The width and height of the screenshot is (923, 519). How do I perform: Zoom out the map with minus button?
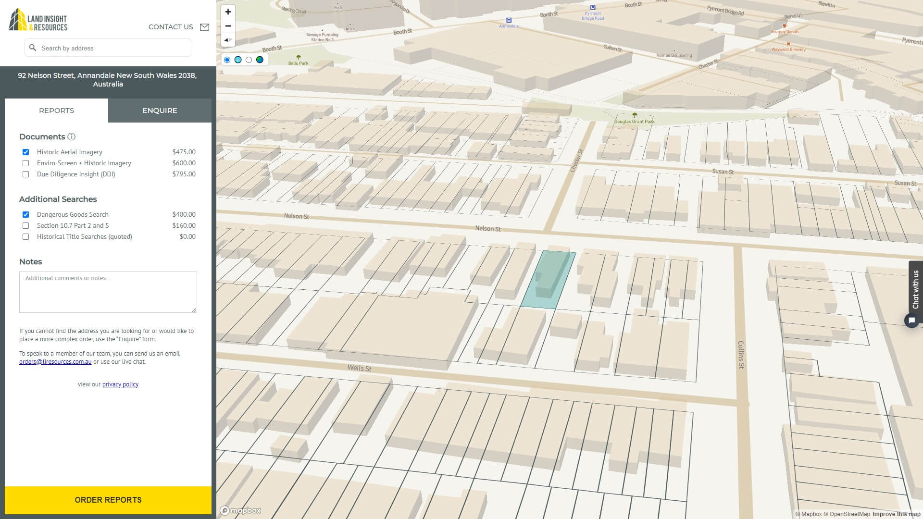pyautogui.click(x=228, y=26)
